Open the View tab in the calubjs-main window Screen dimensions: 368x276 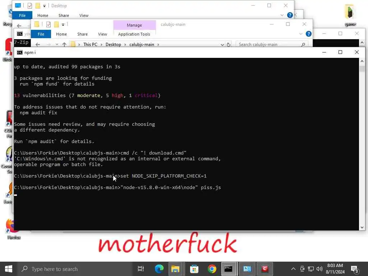click(102, 34)
